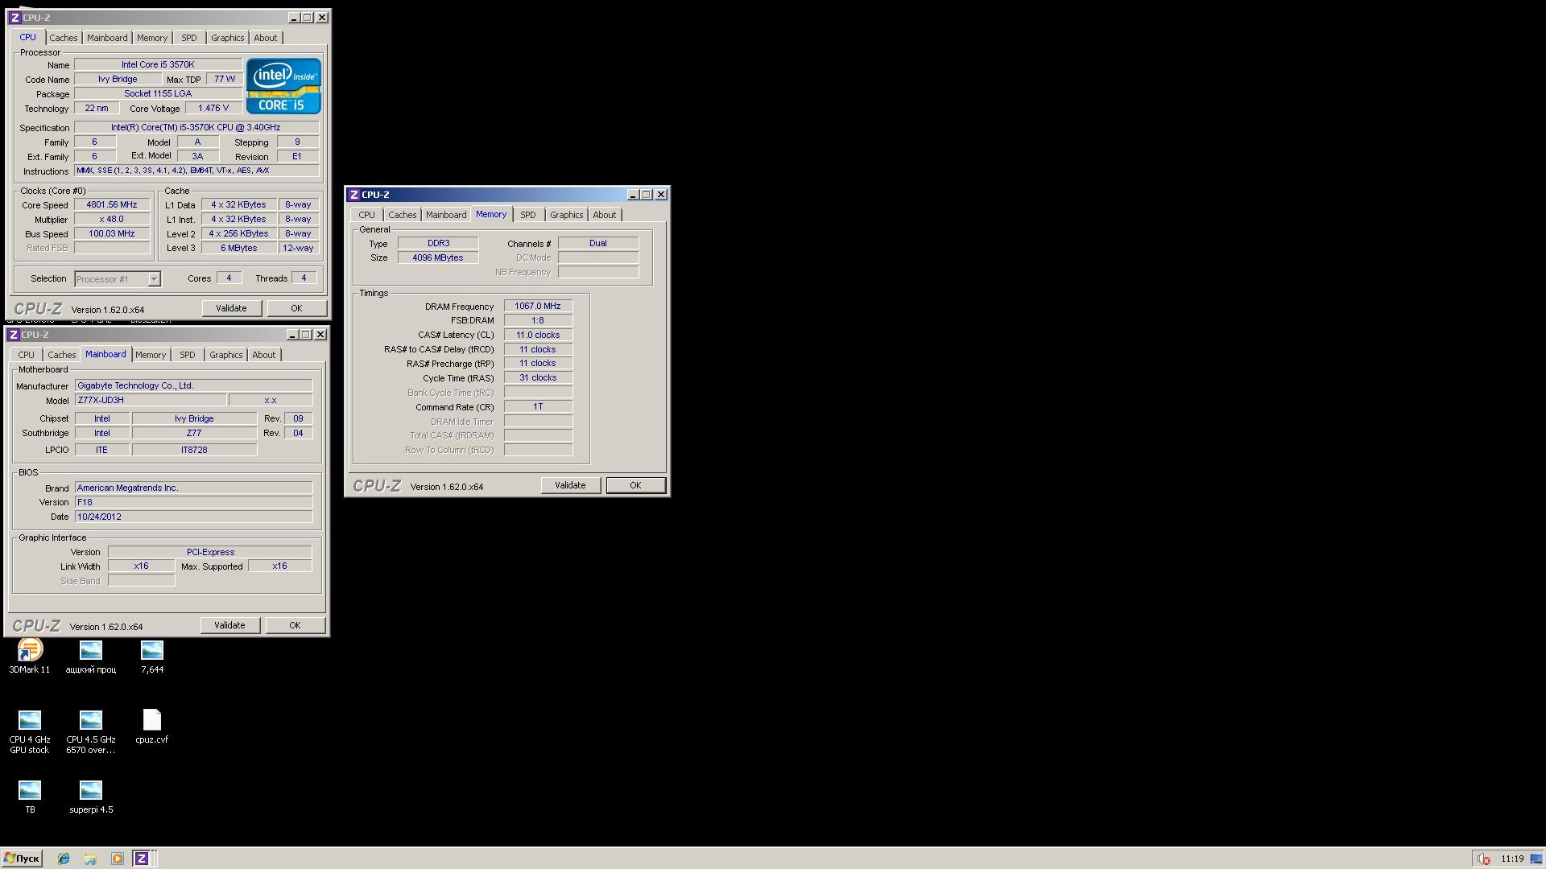Open Graphics tab in Mainboard window
This screenshot has height=869, width=1546.
225,355
